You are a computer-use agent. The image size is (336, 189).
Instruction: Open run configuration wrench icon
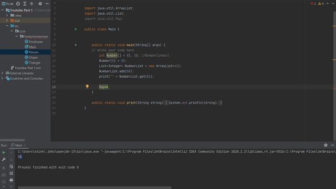(4, 160)
